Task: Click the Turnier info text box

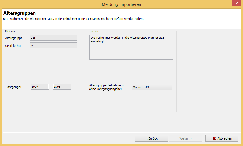Action: [131, 47]
